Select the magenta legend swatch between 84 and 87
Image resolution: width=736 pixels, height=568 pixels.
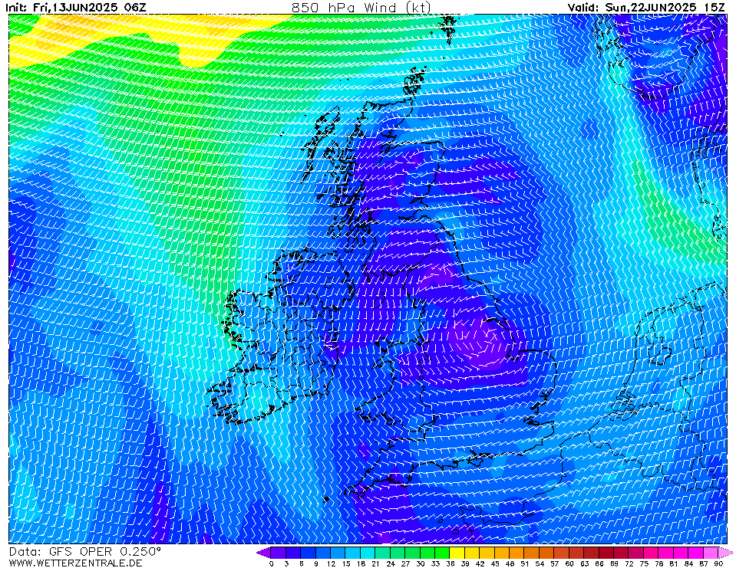coord(697,553)
